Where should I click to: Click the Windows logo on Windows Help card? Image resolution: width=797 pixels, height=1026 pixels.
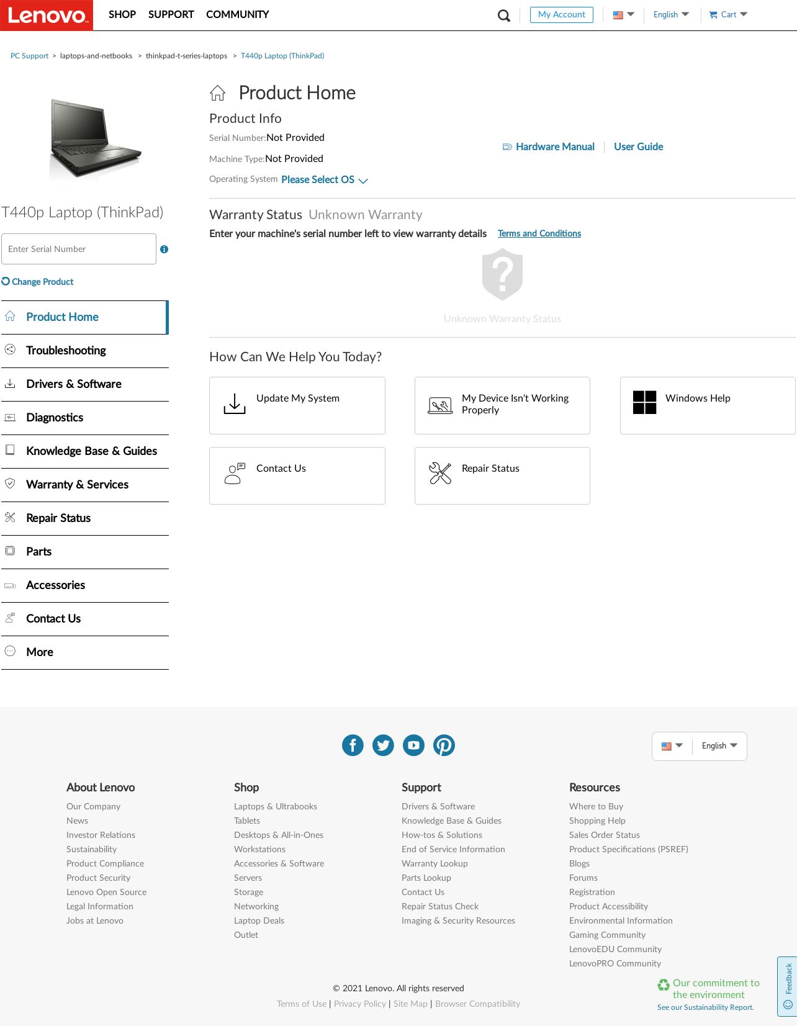point(644,402)
